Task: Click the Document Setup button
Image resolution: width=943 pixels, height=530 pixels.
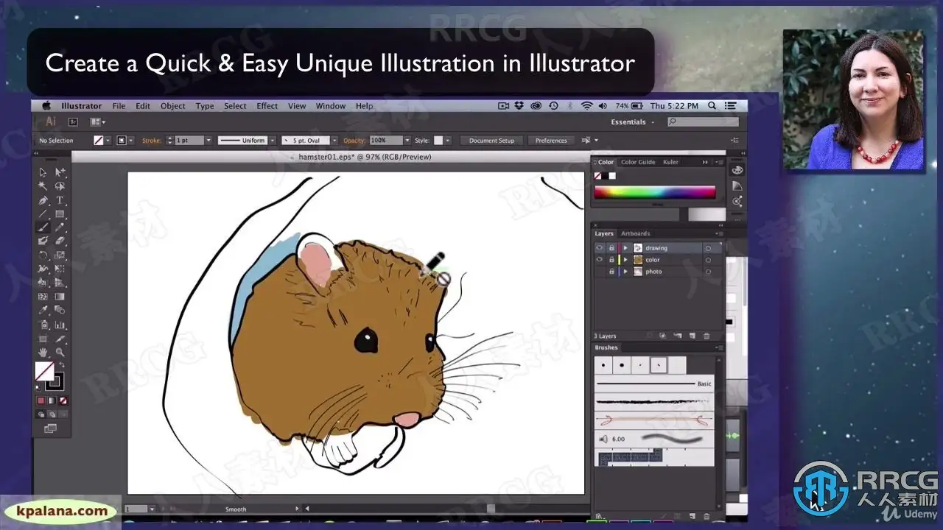Action: point(492,141)
